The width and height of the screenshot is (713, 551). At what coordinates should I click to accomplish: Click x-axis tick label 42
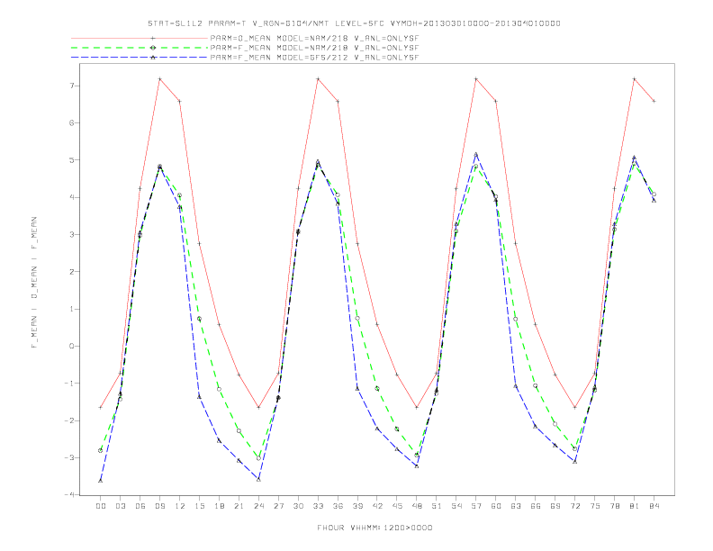[377, 506]
